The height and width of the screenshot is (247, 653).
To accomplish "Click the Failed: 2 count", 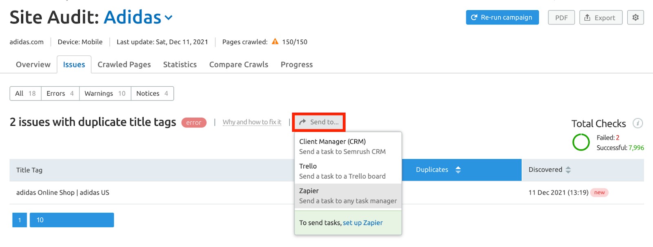I will (608, 138).
